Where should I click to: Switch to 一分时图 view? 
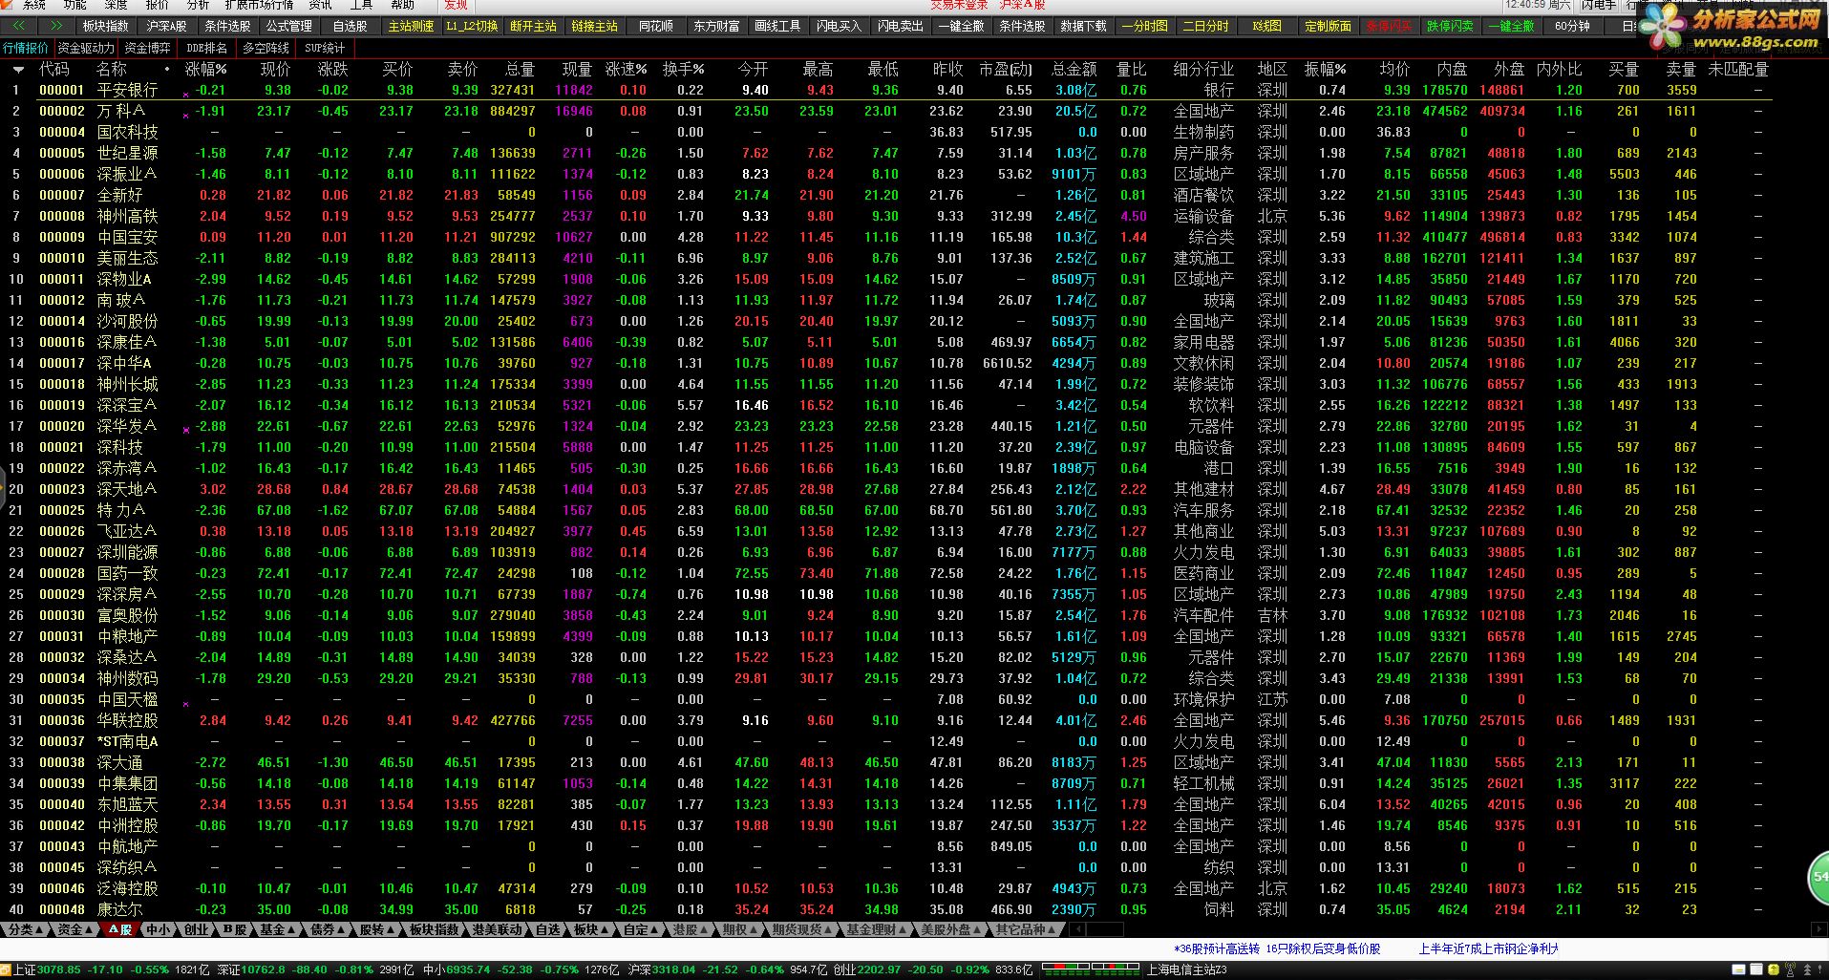(1144, 26)
